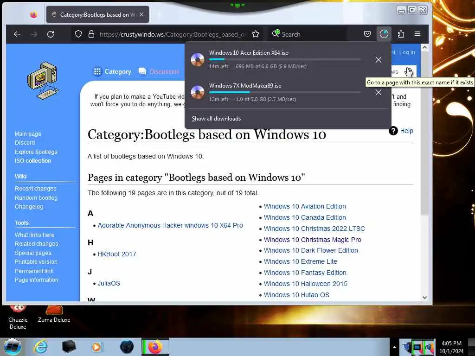This screenshot has width=475, height=356.
Task: Switch to the Discussion tab
Action: point(159,71)
